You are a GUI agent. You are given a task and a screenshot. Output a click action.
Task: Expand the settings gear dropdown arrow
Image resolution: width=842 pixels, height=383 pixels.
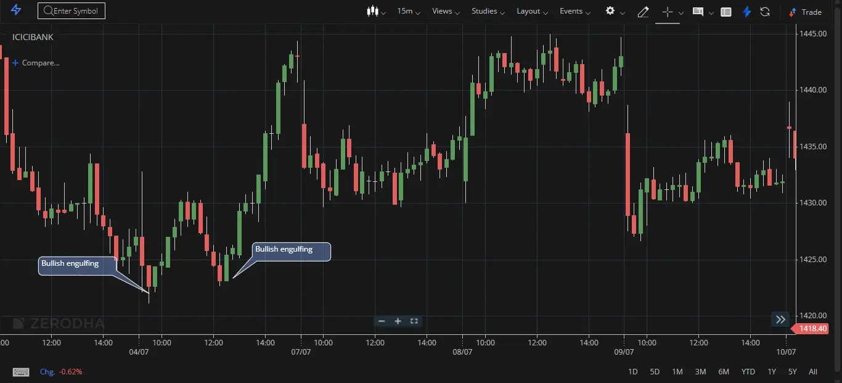(x=623, y=12)
